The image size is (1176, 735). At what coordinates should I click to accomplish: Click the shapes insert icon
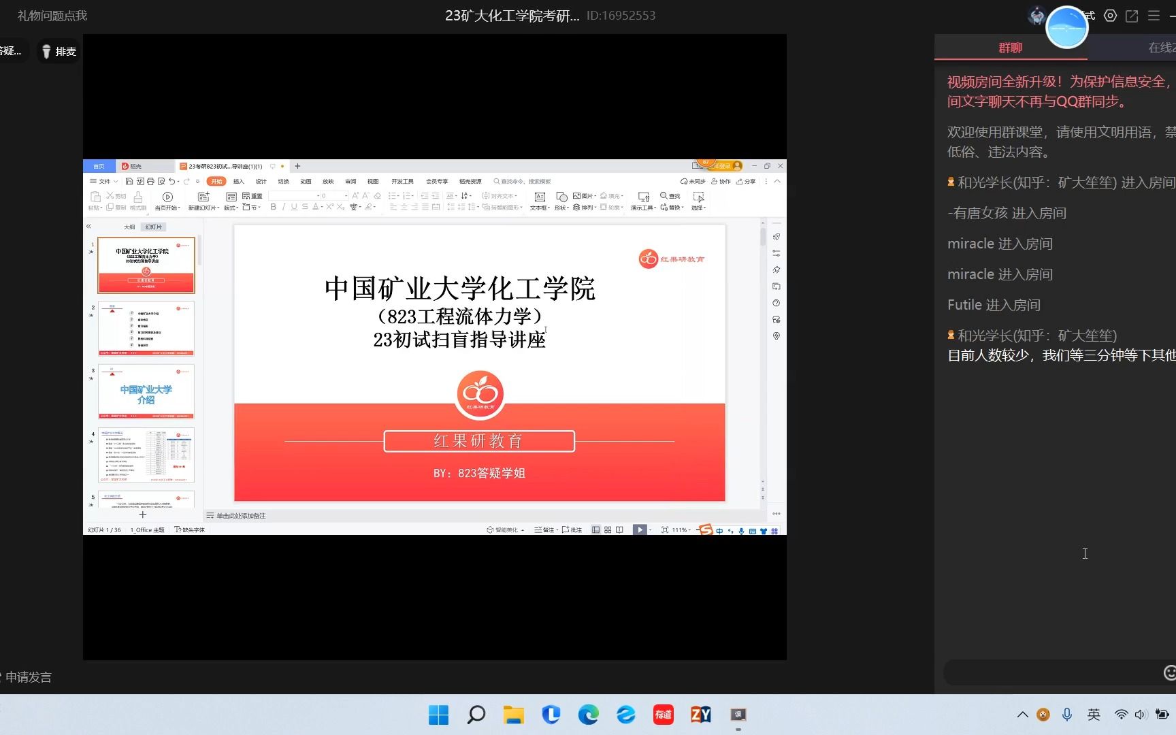(561, 197)
